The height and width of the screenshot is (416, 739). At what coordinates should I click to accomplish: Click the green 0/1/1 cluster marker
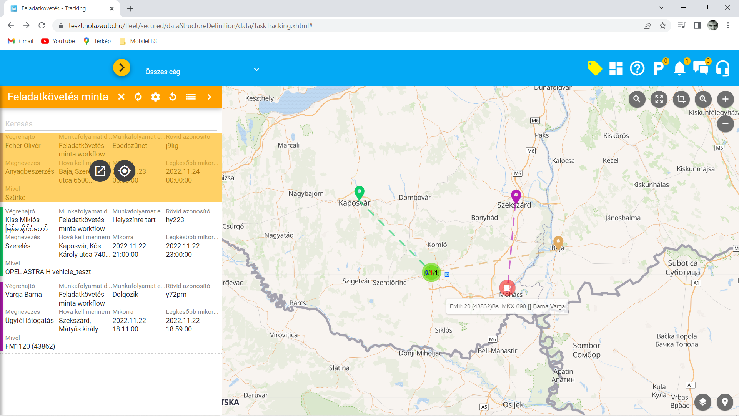click(431, 273)
